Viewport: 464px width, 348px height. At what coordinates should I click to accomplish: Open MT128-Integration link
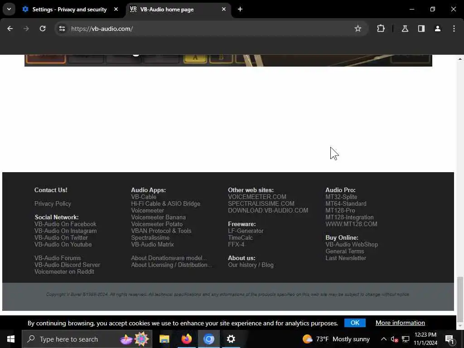tap(349, 217)
